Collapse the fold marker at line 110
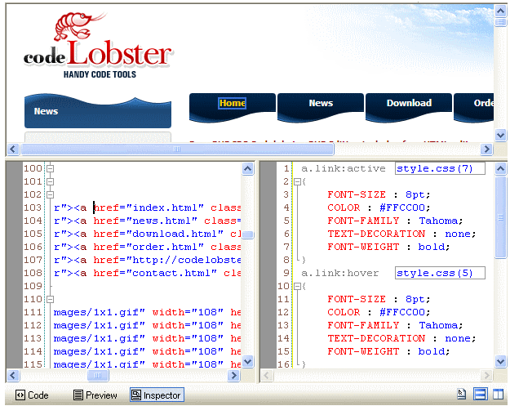The image size is (510, 406). pyautogui.click(x=50, y=299)
